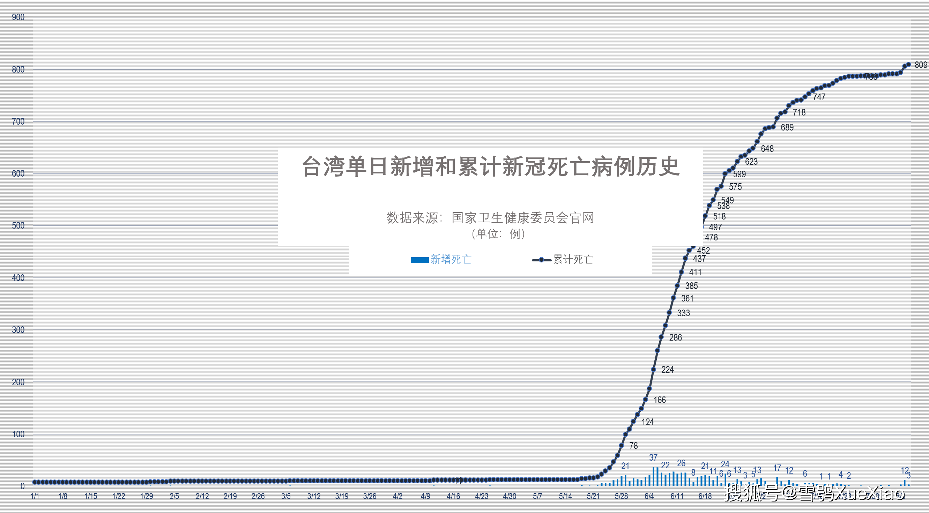Click the 26 daily deaths bar label

[x=681, y=463]
